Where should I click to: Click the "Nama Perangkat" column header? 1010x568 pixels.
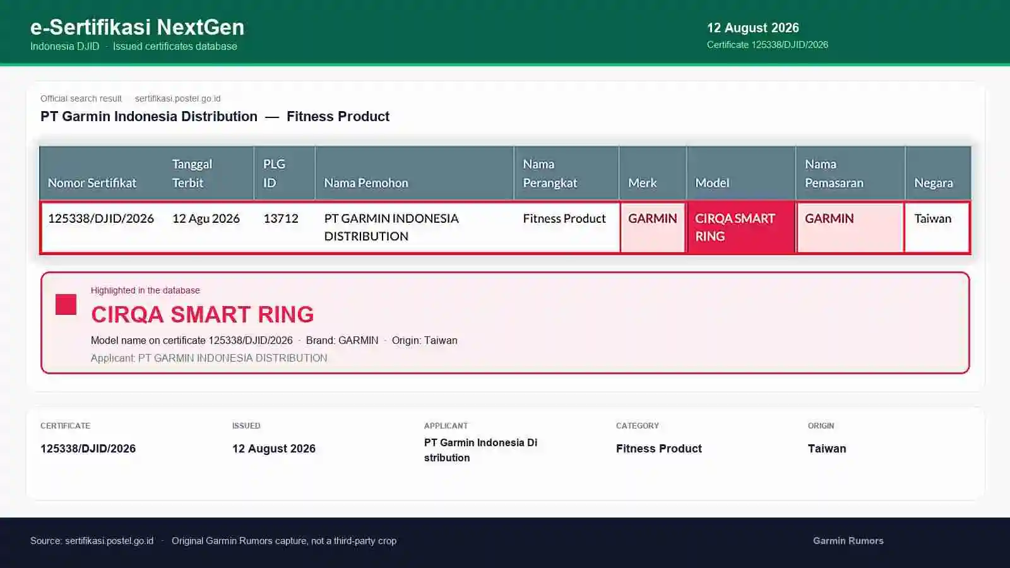tap(550, 174)
